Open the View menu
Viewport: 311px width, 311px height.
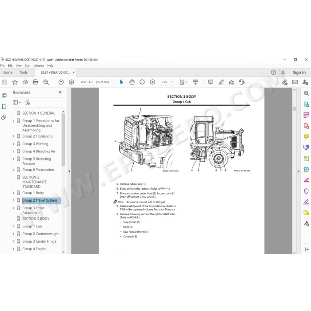click(x=19, y=65)
